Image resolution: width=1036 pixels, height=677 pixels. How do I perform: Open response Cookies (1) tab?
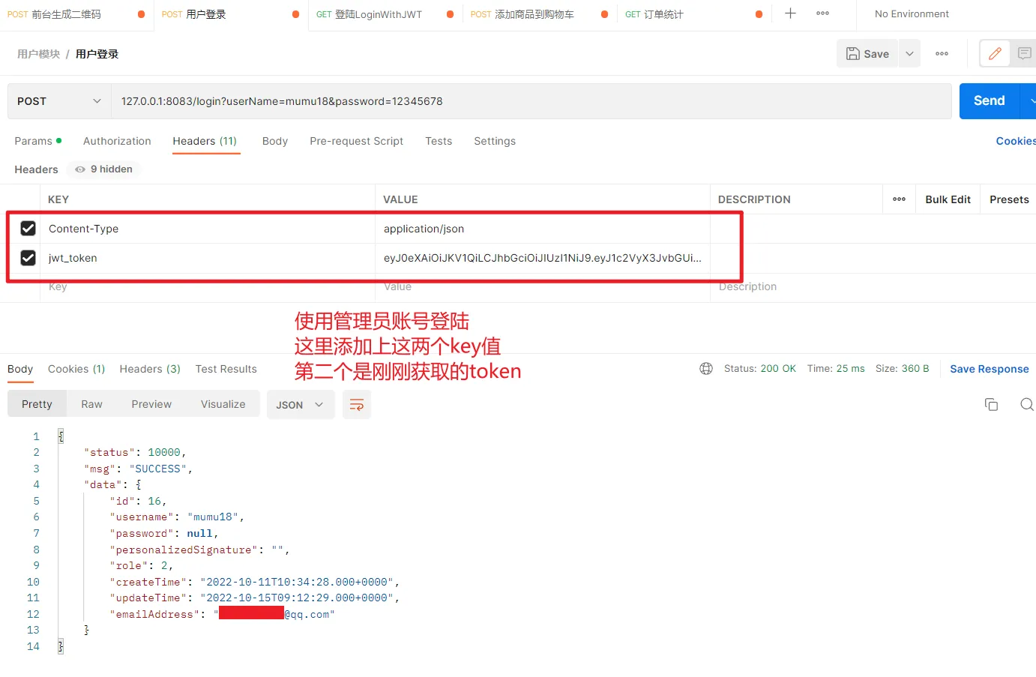pos(76,369)
